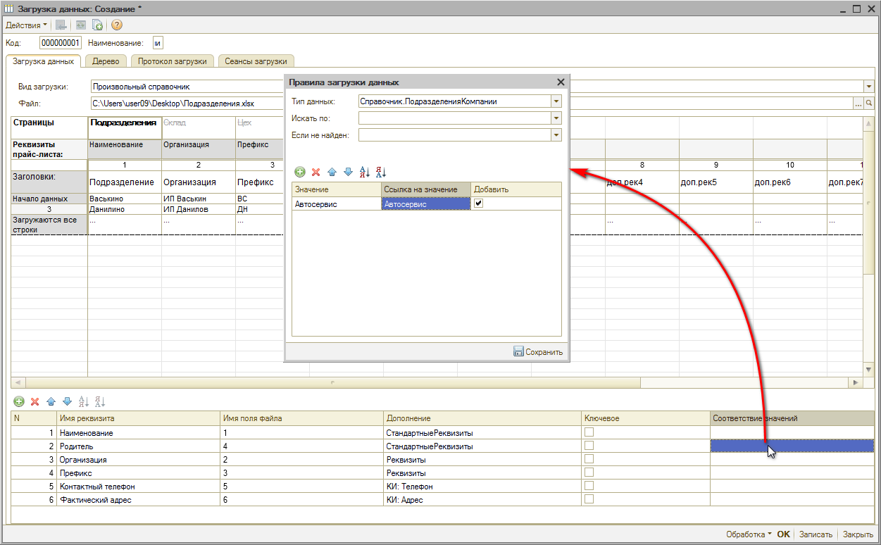Uncheck the Добавить checkbox for Автосервис
The image size is (881, 545).
479,203
